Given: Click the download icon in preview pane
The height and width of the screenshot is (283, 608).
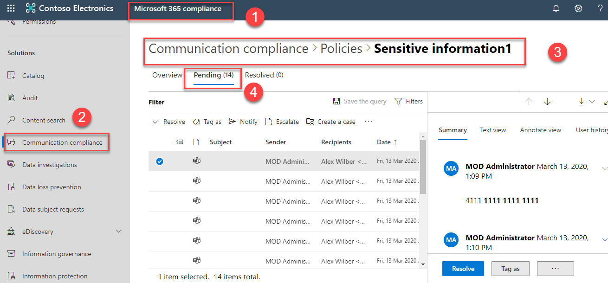Looking at the screenshot, I should (581, 102).
